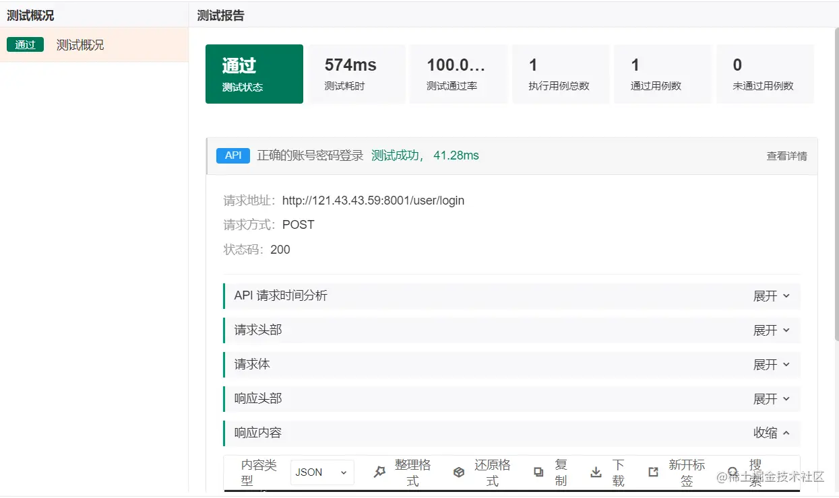
Task: Click the search (搜索) magnifier icon
Action: (733, 472)
